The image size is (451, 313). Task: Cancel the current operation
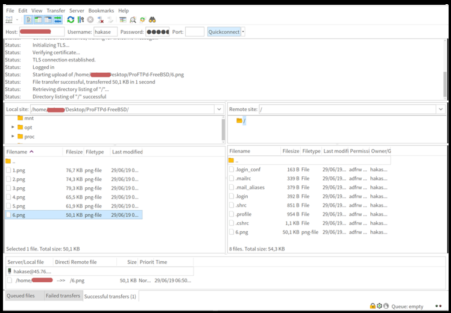pos(90,20)
